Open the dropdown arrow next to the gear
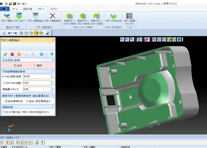The height and width of the screenshot is (148, 207). pyautogui.click(x=46, y=54)
